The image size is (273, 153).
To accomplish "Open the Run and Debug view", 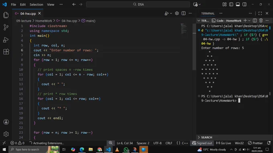I will pyautogui.click(x=6, y=40).
